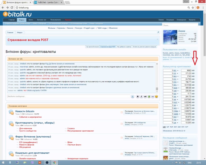Open RSS feed for Новости bitcoin
The height and width of the screenshot is (165, 206).
[122, 112]
